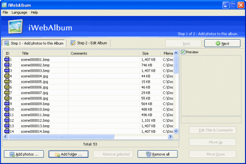Click the JPG file icon for row 7

tap(7, 93)
